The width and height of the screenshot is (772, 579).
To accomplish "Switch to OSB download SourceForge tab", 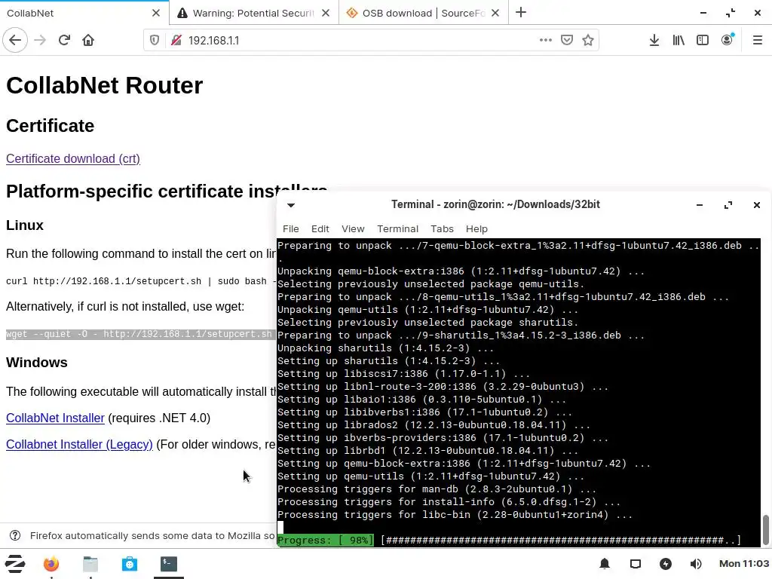I will (x=424, y=13).
